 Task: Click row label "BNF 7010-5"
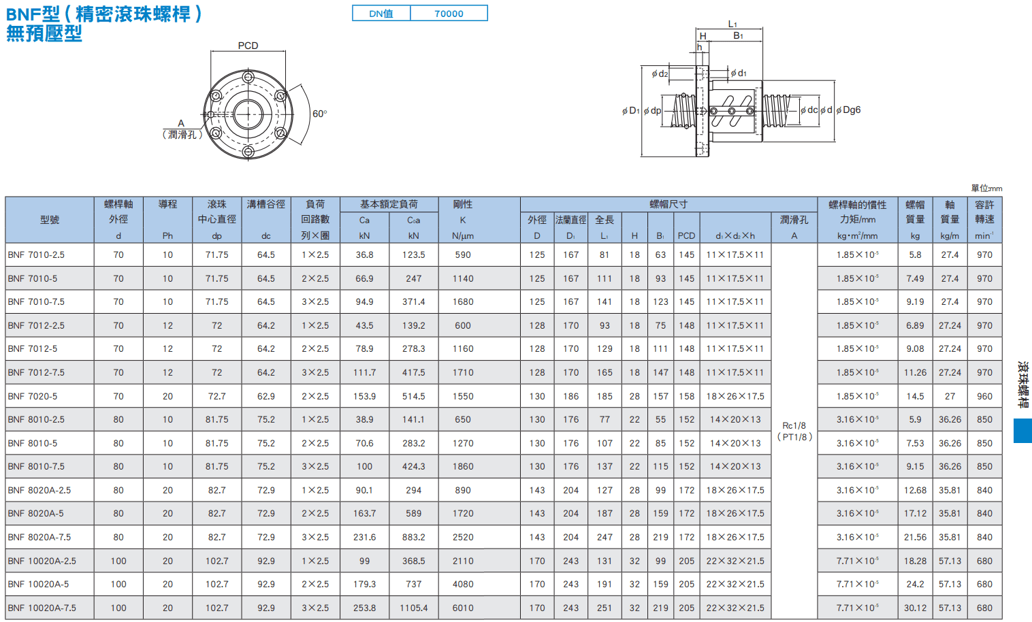(33, 278)
